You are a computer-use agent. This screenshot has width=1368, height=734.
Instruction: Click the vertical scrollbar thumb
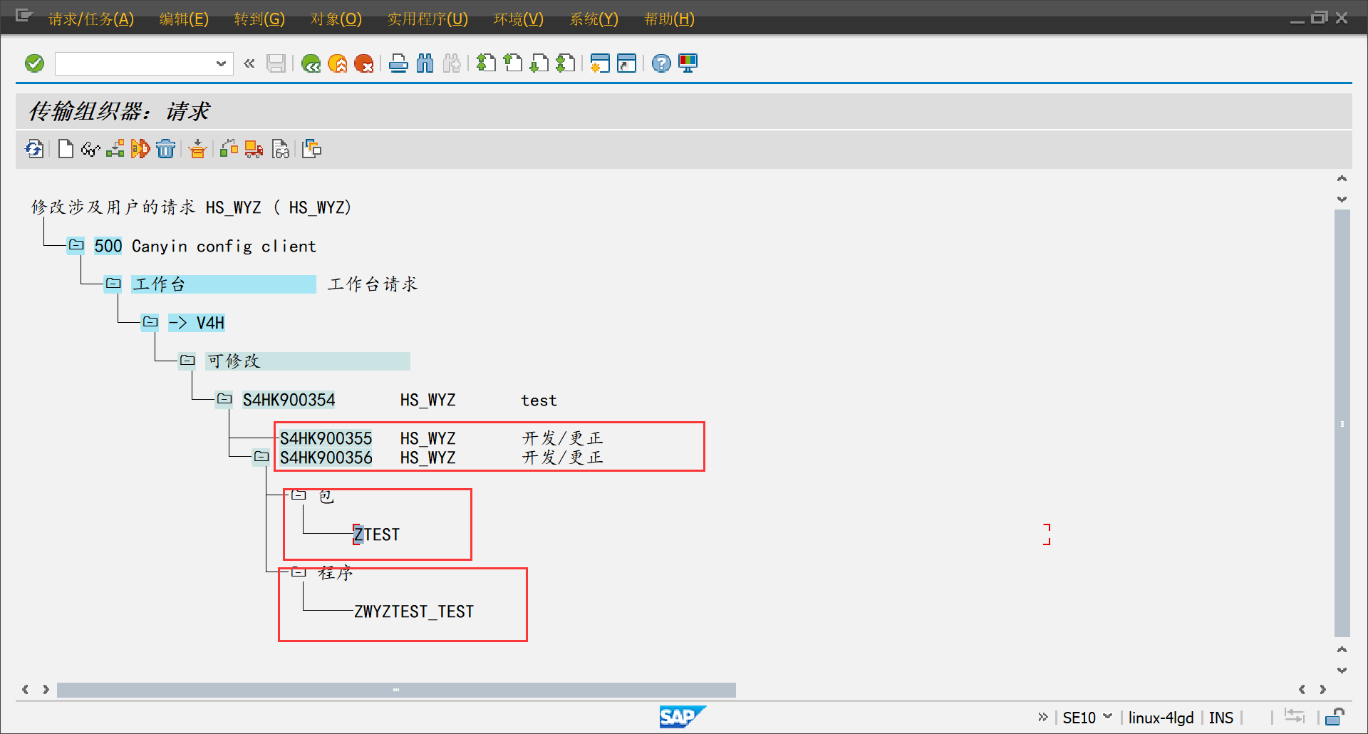1342,423
